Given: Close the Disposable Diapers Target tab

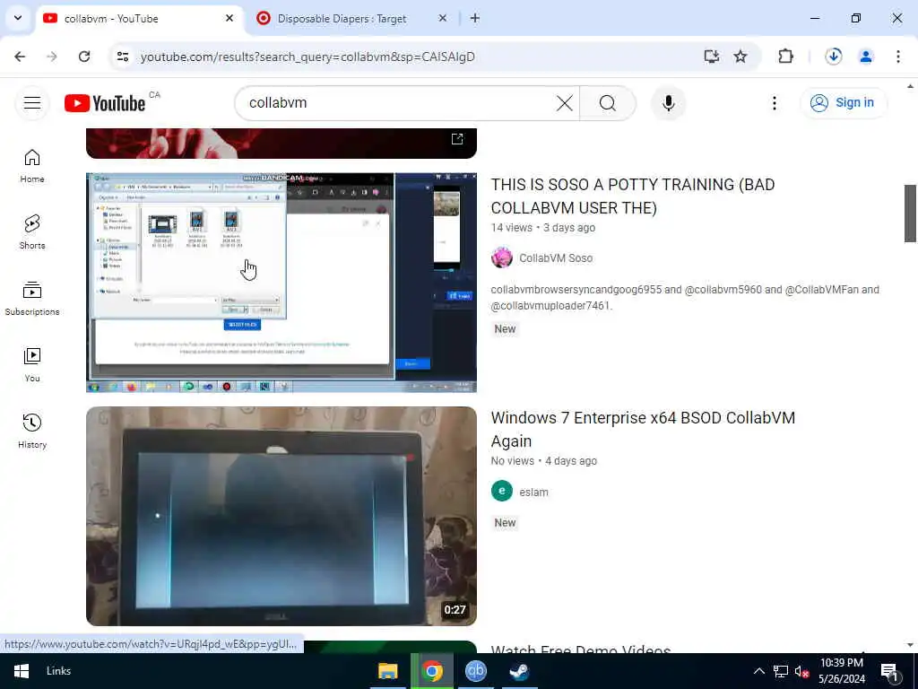Looking at the screenshot, I should (443, 18).
